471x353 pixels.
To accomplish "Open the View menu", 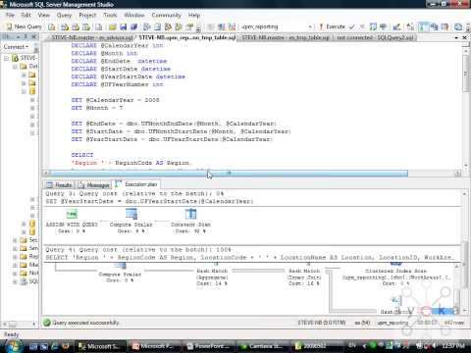I will (43, 15).
